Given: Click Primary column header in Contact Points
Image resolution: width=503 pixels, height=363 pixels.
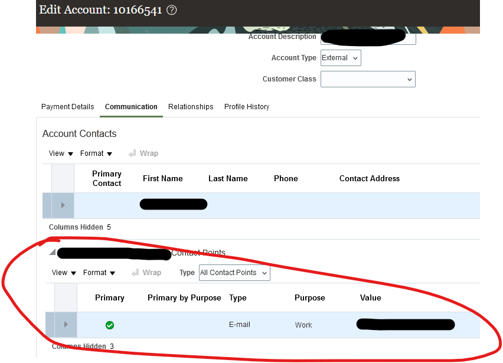Looking at the screenshot, I should (110, 298).
